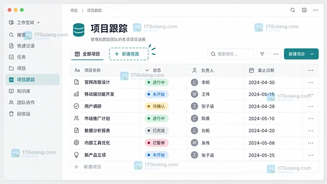Change status 未开始 of 新产品立项
327x184 pixels.
pyautogui.click(x=156, y=155)
